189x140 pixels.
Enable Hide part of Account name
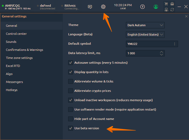pos(71,119)
